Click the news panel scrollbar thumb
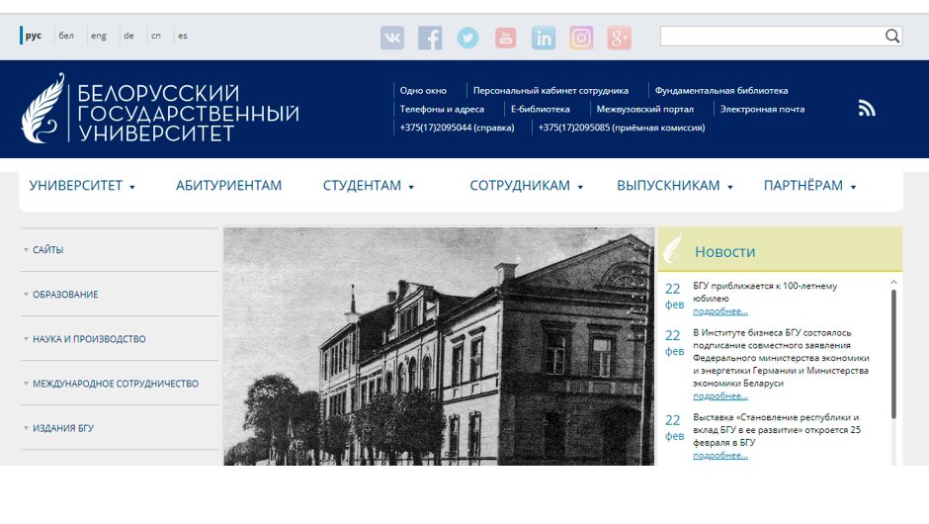The height and width of the screenshot is (524, 929). pos(893,354)
